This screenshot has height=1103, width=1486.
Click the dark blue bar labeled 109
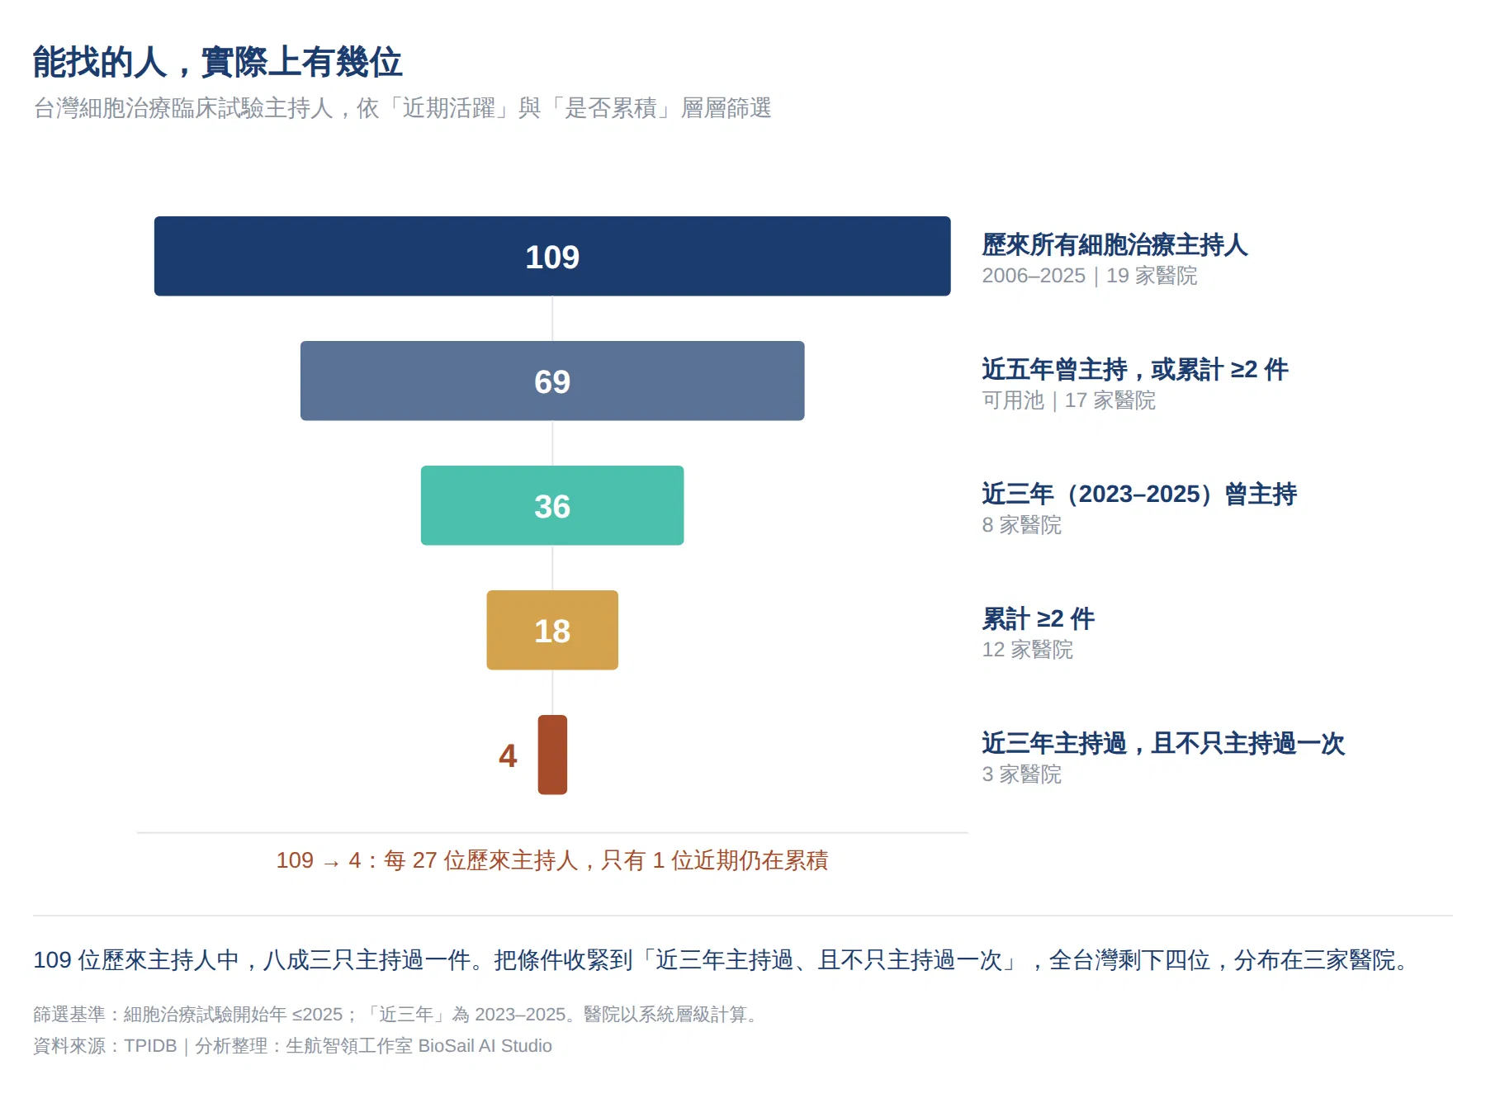[552, 256]
